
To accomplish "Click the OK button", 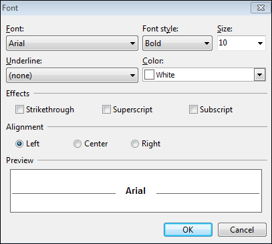I will (188, 229).
